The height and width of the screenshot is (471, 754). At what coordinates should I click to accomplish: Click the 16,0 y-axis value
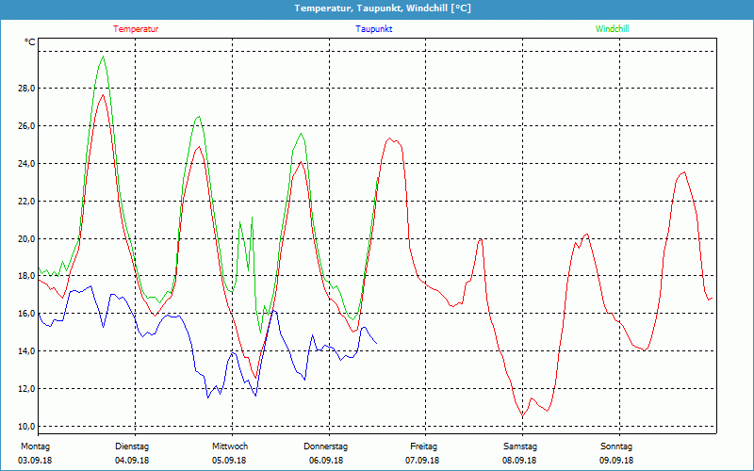click(27, 314)
